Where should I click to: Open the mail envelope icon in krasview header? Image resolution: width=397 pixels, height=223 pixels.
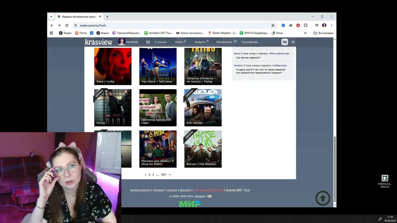[x=148, y=42]
